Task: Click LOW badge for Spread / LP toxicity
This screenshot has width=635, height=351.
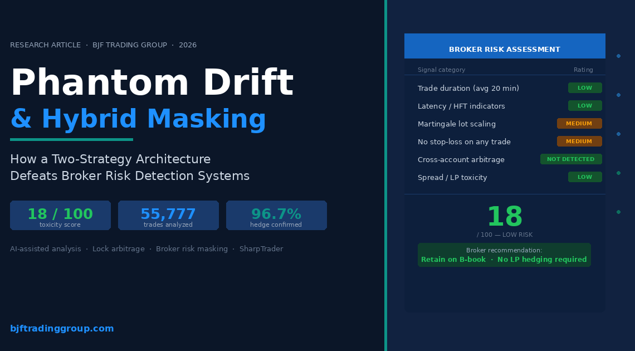Action: click(585, 177)
